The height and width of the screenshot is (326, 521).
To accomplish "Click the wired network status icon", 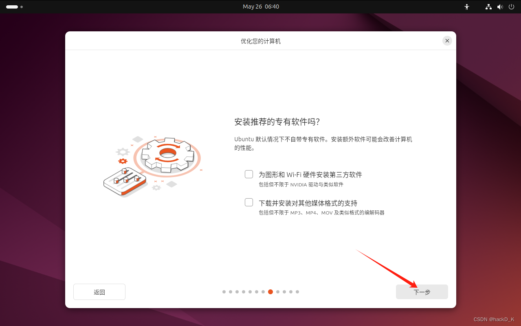I will 489,7.
